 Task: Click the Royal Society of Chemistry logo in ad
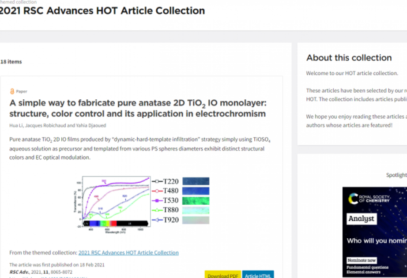coord(369,199)
